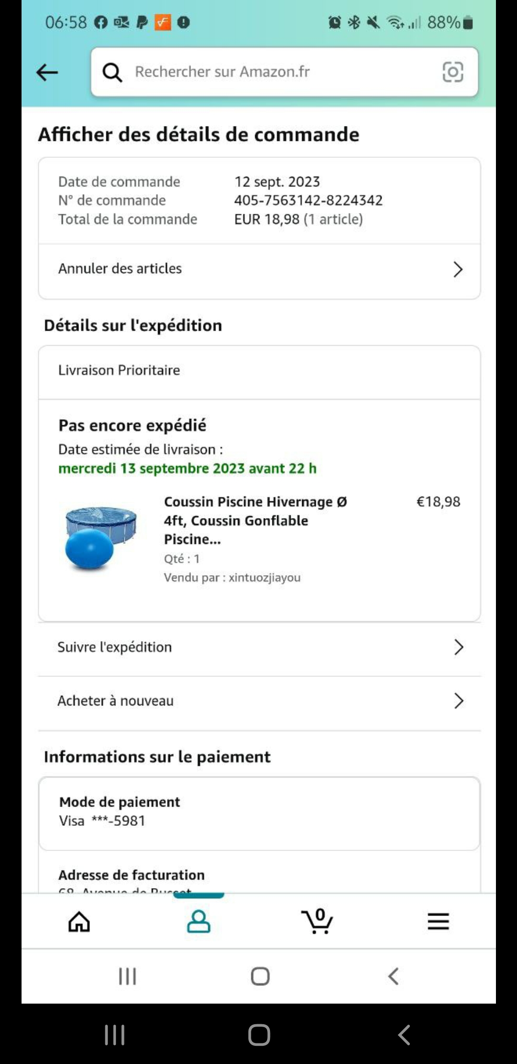Tap the magnifying glass search icon
517x1064 pixels.
tap(112, 72)
